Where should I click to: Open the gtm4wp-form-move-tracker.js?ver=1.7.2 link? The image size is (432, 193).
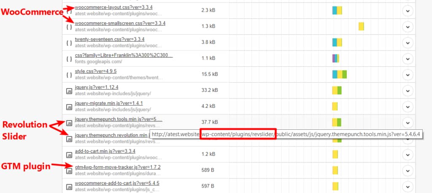tap(118, 167)
